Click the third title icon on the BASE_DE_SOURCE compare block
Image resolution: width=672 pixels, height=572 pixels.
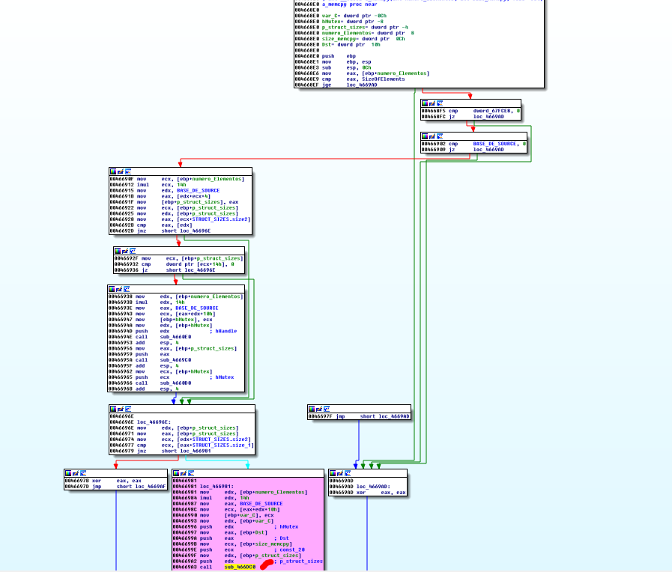tap(440, 136)
